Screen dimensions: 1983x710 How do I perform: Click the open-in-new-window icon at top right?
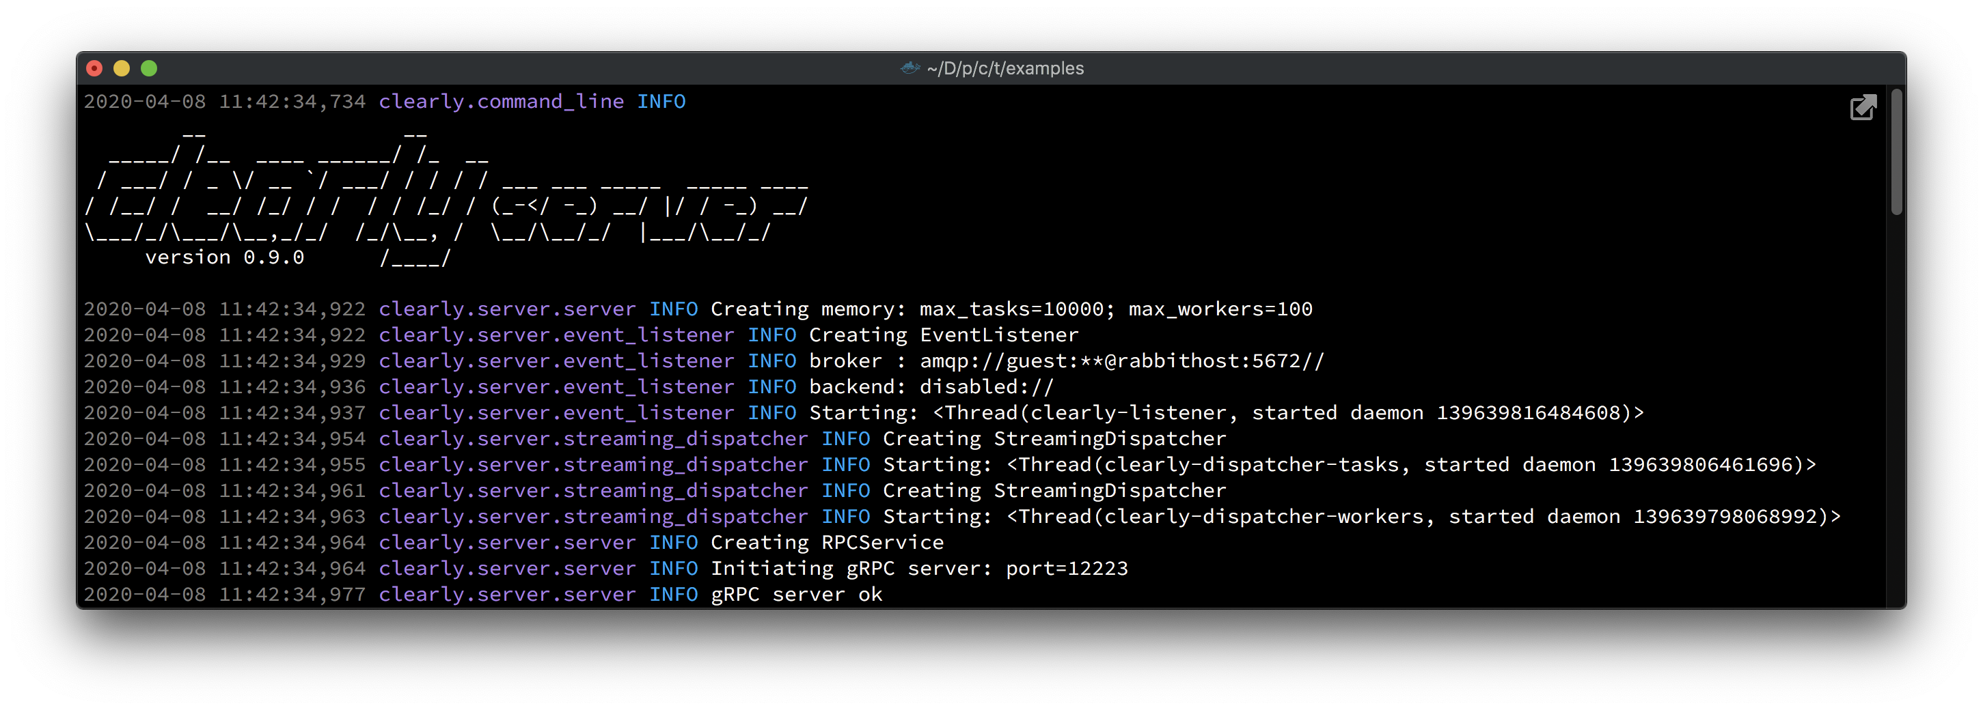point(1863,108)
